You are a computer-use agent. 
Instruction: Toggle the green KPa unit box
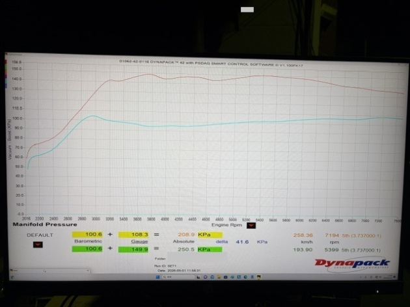point(210,249)
